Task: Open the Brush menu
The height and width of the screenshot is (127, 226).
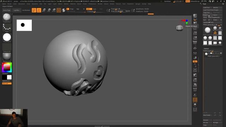Action: point(10,4)
